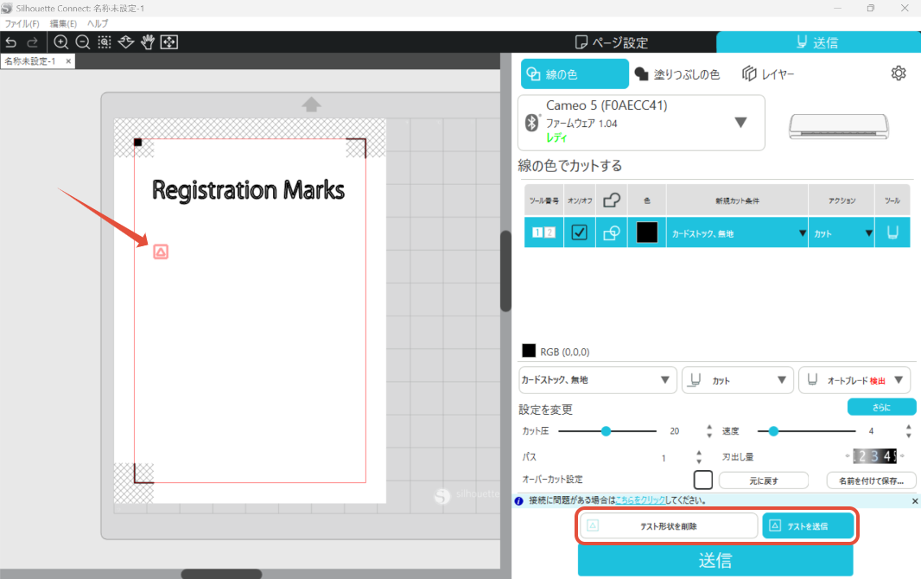Viewport: 921px width, 579px height.
Task: Open the オートブレード tool dropdown
Action: (854, 380)
